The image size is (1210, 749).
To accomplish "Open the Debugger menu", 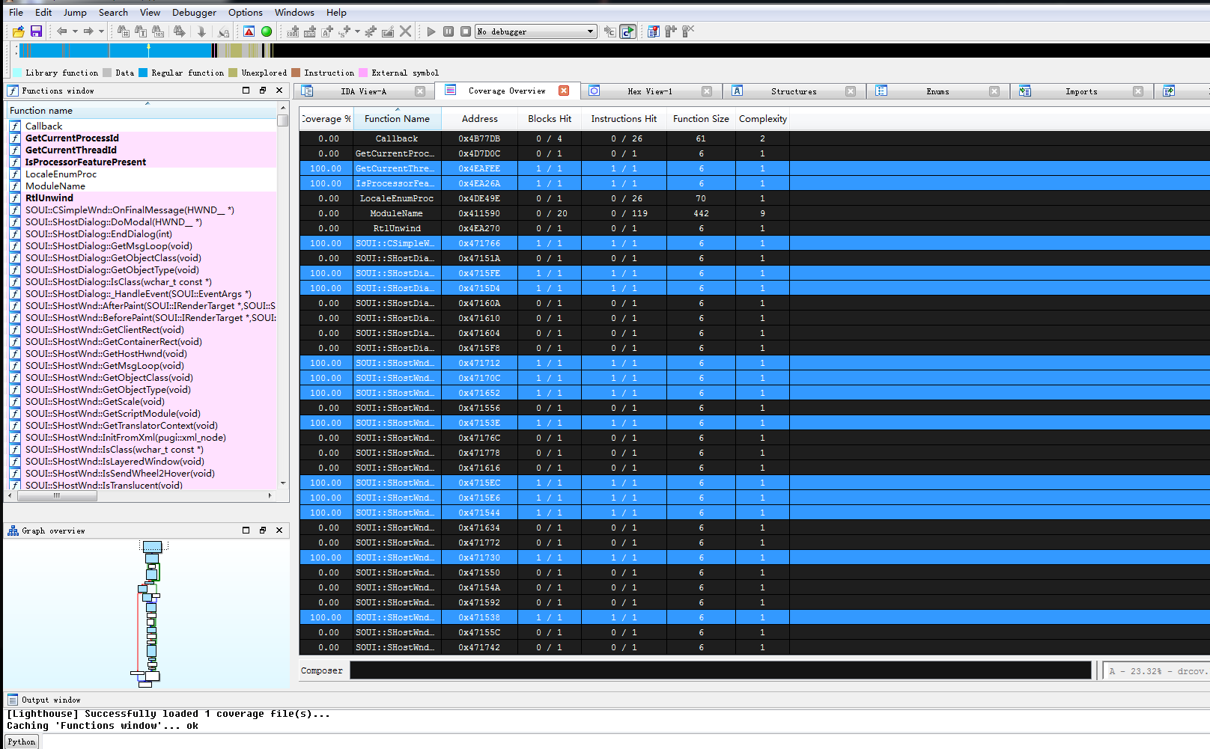I will pos(194,13).
